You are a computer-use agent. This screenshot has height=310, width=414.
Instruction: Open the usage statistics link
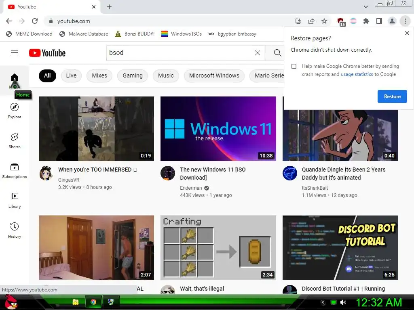tap(357, 74)
